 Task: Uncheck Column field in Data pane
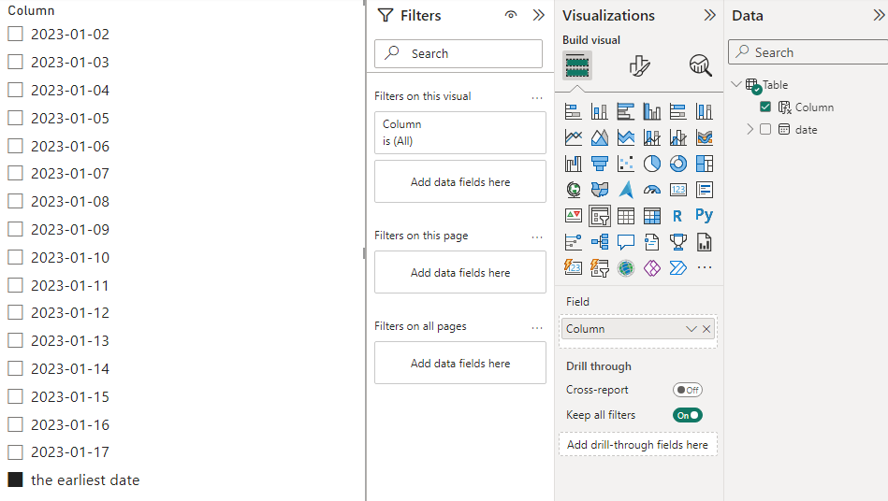(x=765, y=107)
